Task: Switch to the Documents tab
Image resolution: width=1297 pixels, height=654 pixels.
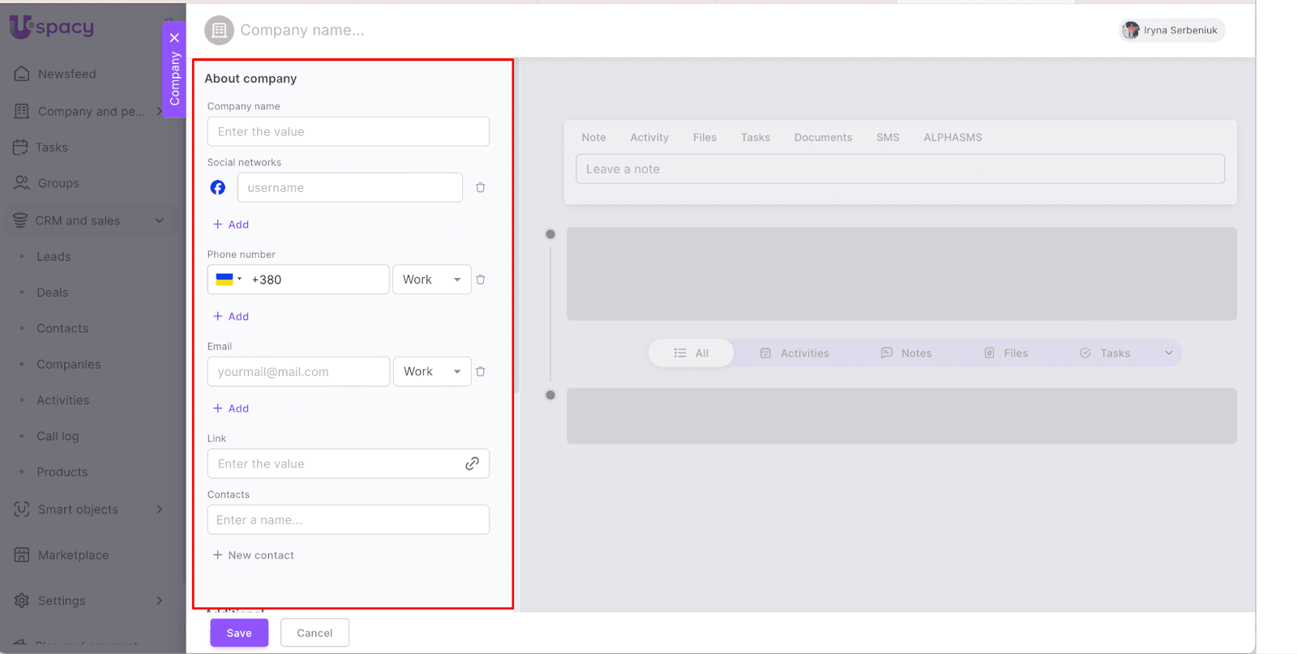Action: click(823, 138)
